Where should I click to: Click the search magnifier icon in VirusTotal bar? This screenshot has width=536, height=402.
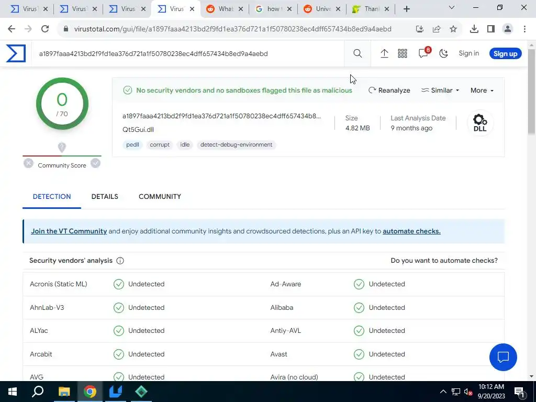pyautogui.click(x=358, y=53)
